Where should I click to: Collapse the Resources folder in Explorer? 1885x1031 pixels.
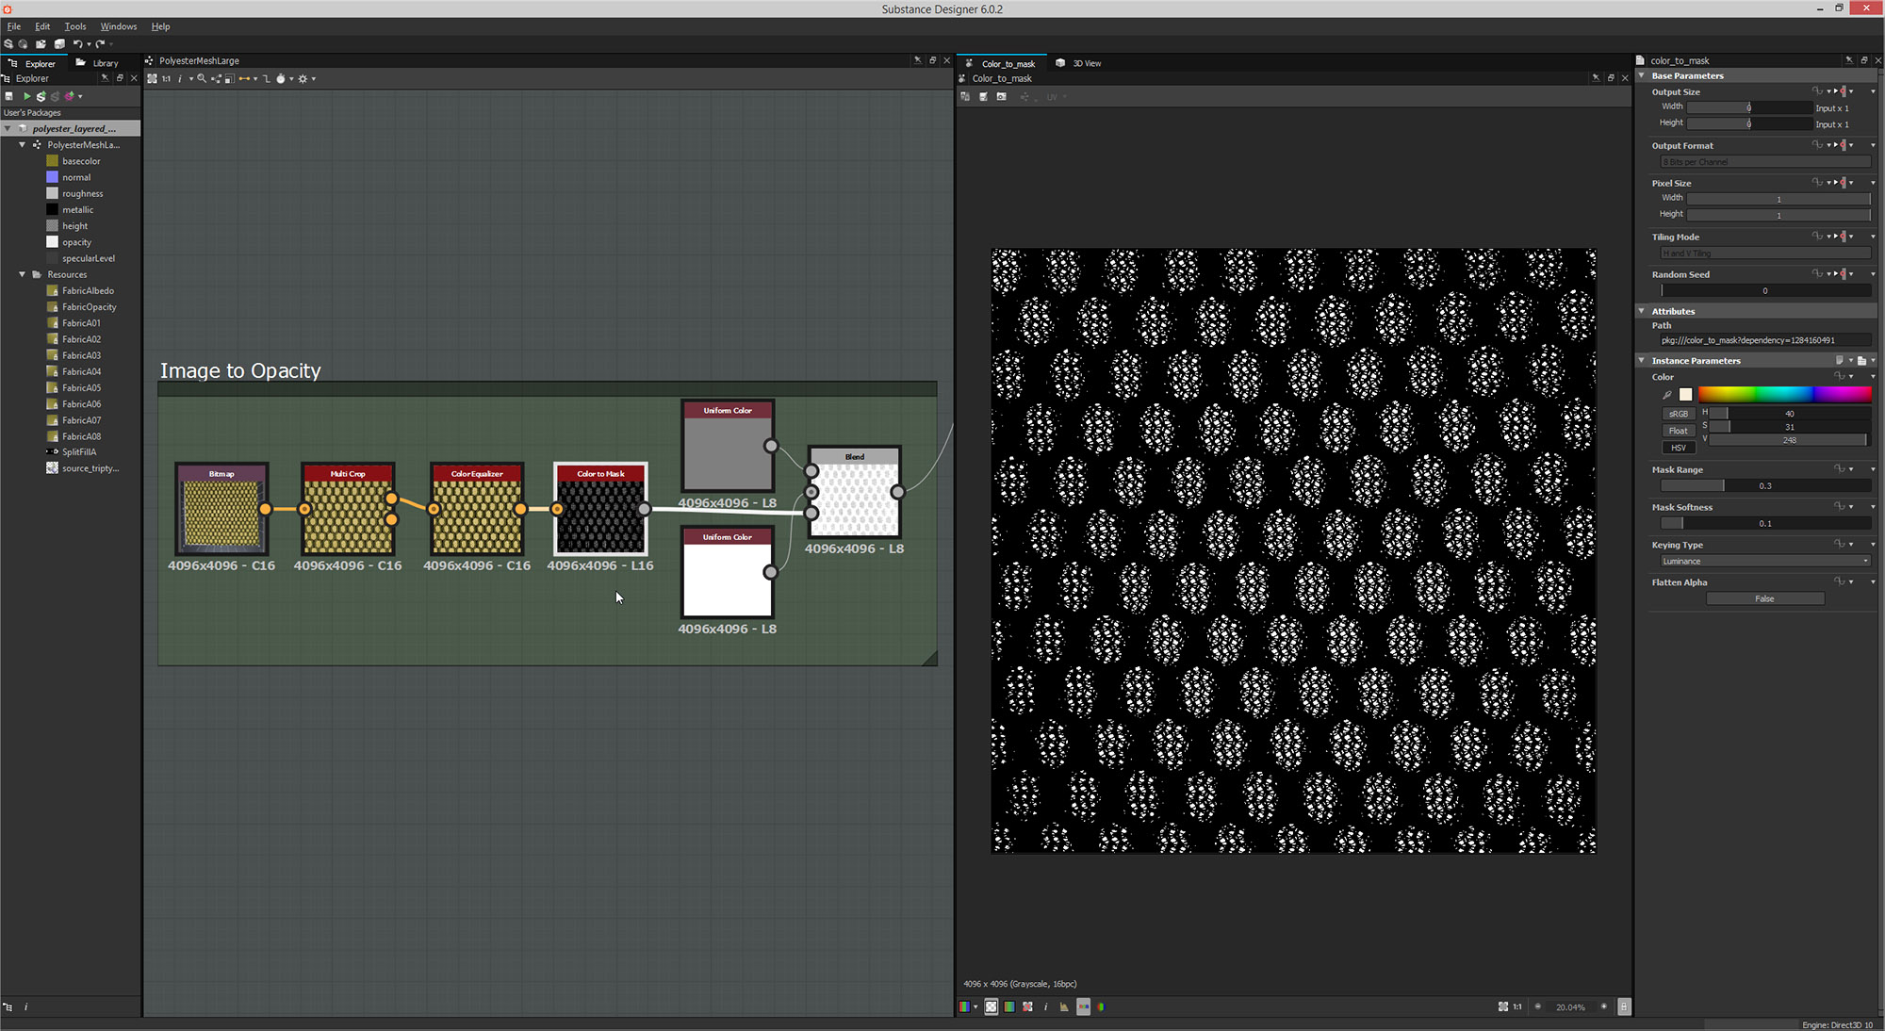21,274
